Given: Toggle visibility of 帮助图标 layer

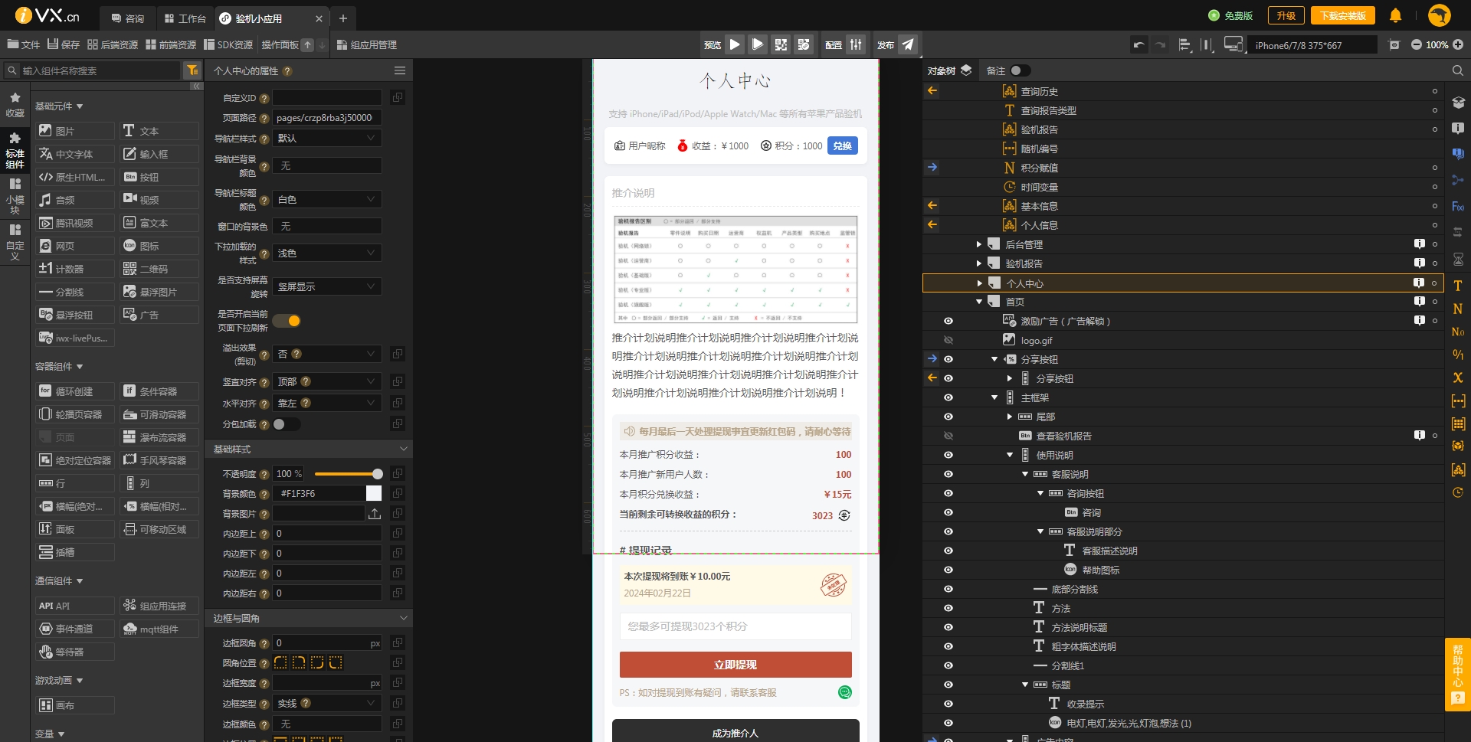Looking at the screenshot, I should click(x=948, y=570).
